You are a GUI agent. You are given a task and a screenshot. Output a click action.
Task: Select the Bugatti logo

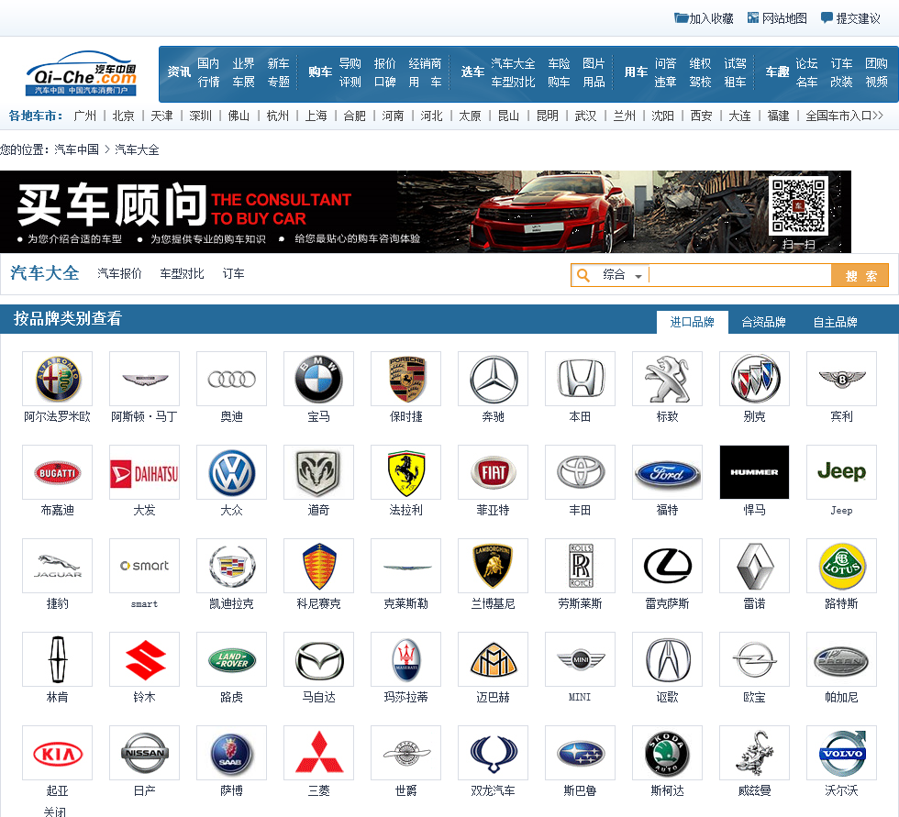click(x=57, y=472)
